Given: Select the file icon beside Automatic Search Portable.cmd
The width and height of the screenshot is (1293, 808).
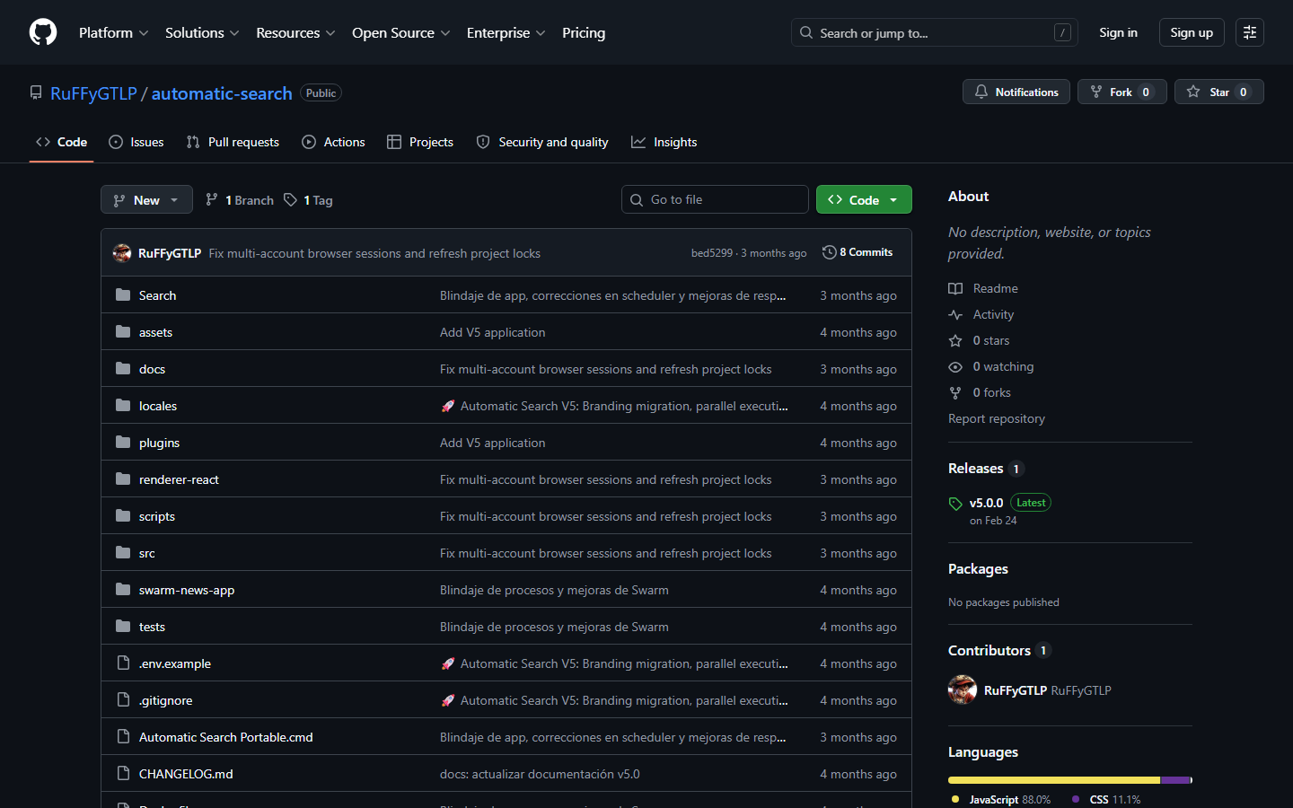Looking at the screenshot, I should [123, 736].
